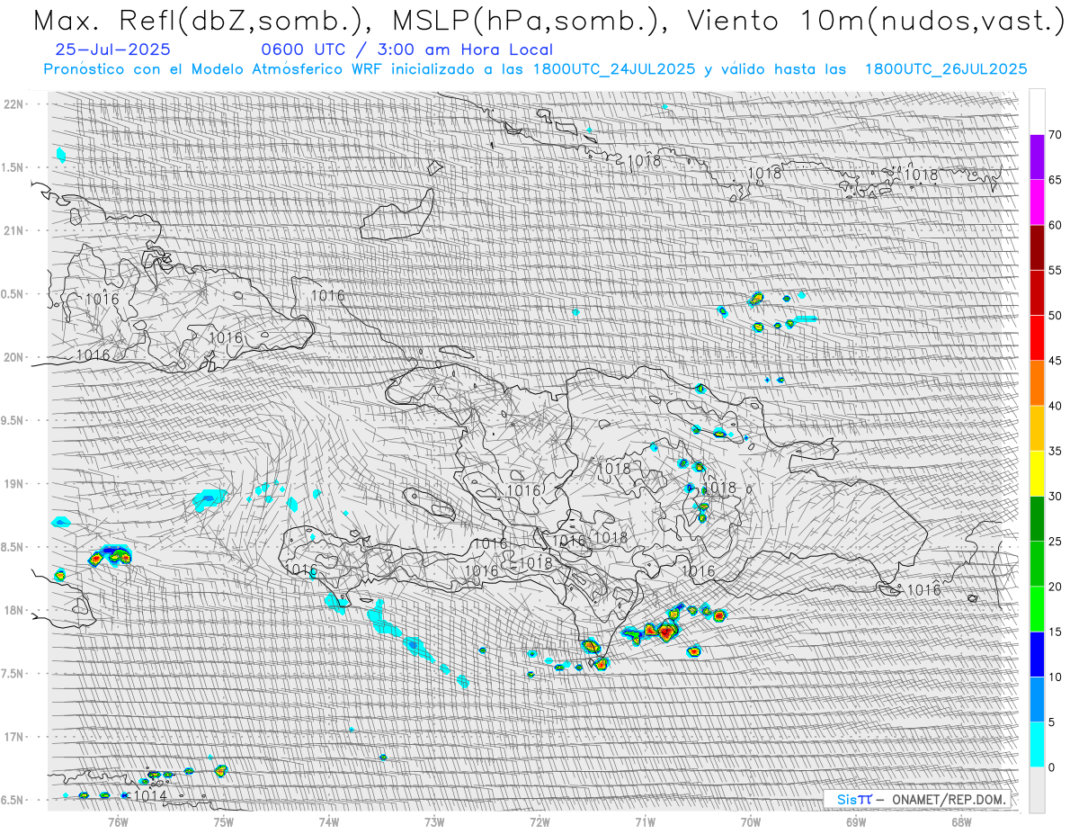This screenshot has height=834, width=1079.
Task: Select the dark red 55–60 dBZ swatch
Action: pyautogui.click(x=1037, y=247)
